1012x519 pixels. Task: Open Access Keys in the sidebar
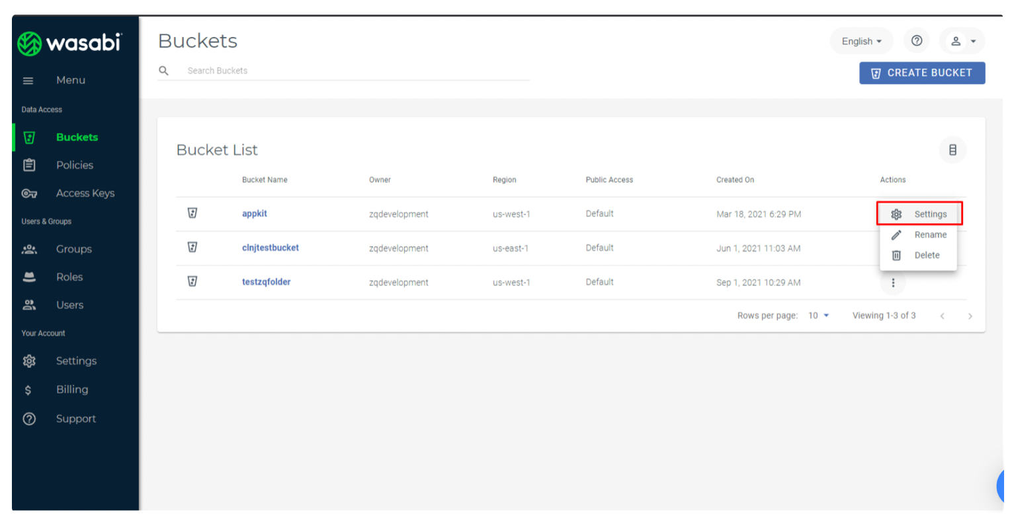85,193
